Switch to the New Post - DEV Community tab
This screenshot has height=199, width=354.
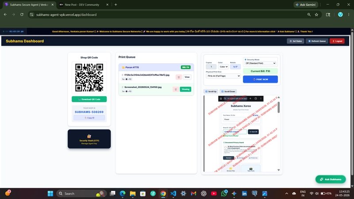click(81, 4)
